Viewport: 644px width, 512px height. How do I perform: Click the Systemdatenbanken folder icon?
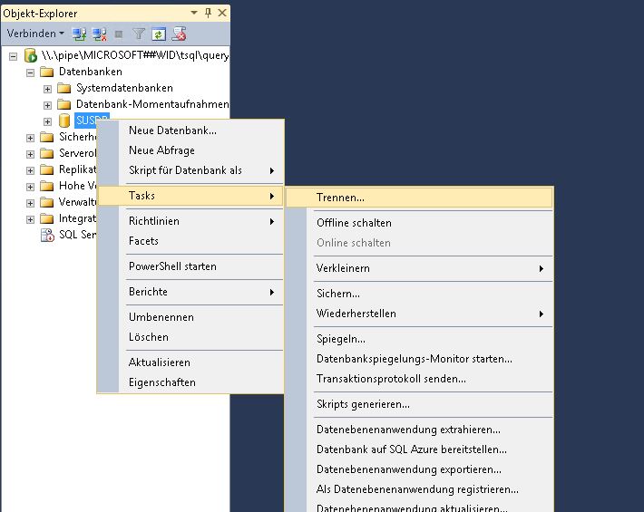pyautogui.click(x=64, y=88)
